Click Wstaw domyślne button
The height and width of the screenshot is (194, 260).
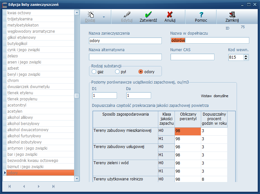pos(214,96)
